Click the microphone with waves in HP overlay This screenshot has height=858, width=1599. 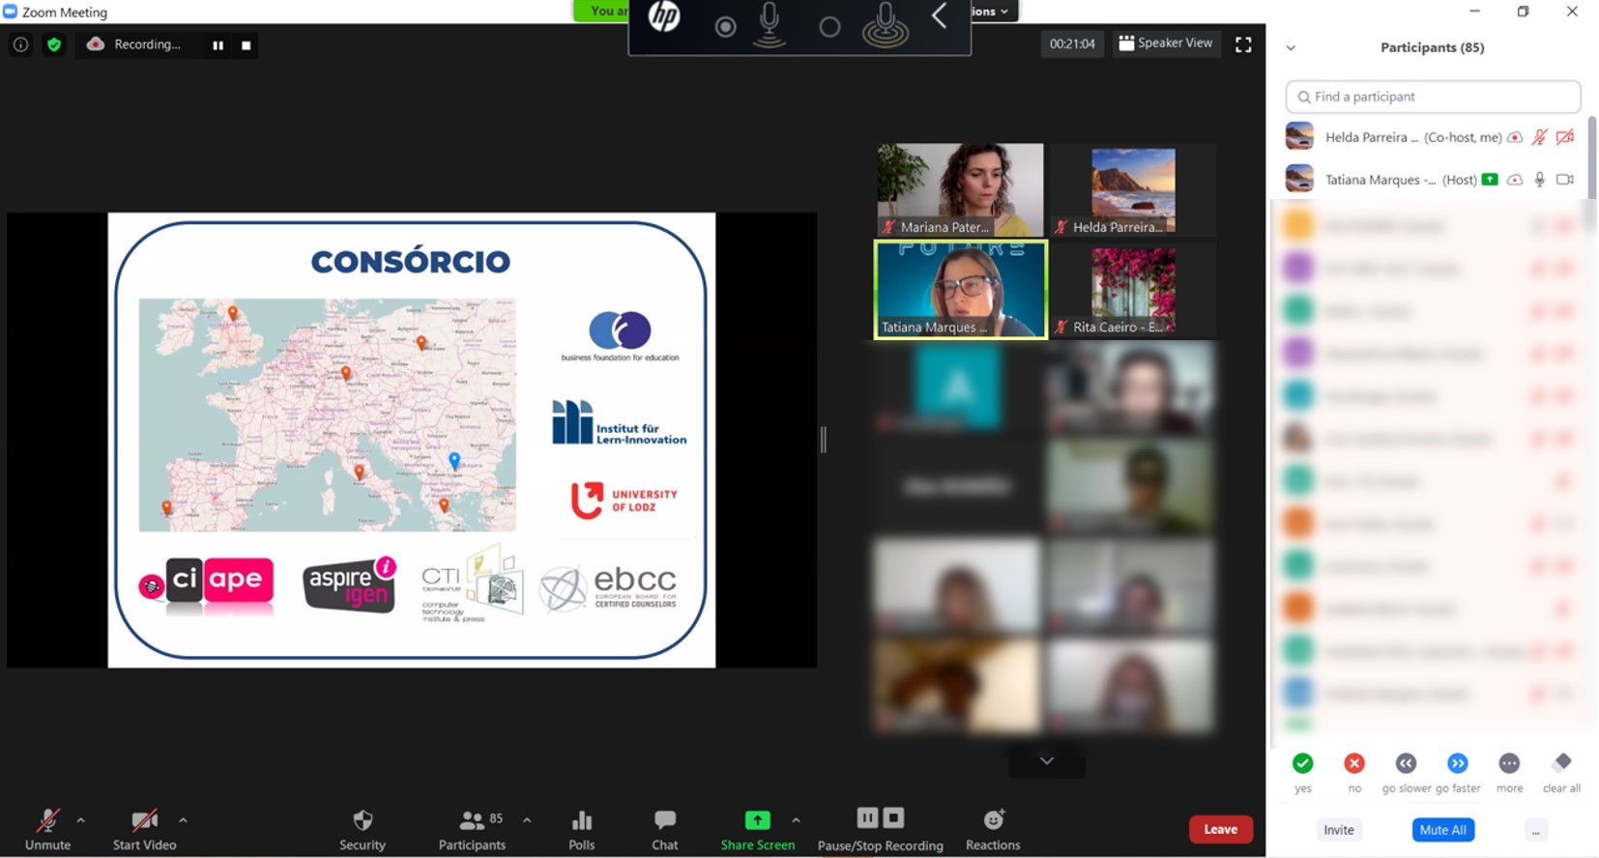(x=885, y=24)
